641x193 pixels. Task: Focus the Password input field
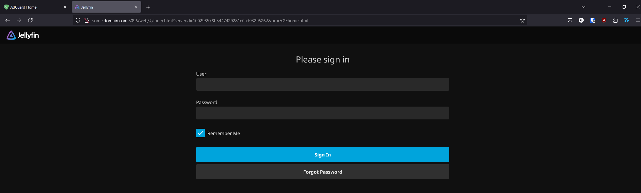click(323, 113)
